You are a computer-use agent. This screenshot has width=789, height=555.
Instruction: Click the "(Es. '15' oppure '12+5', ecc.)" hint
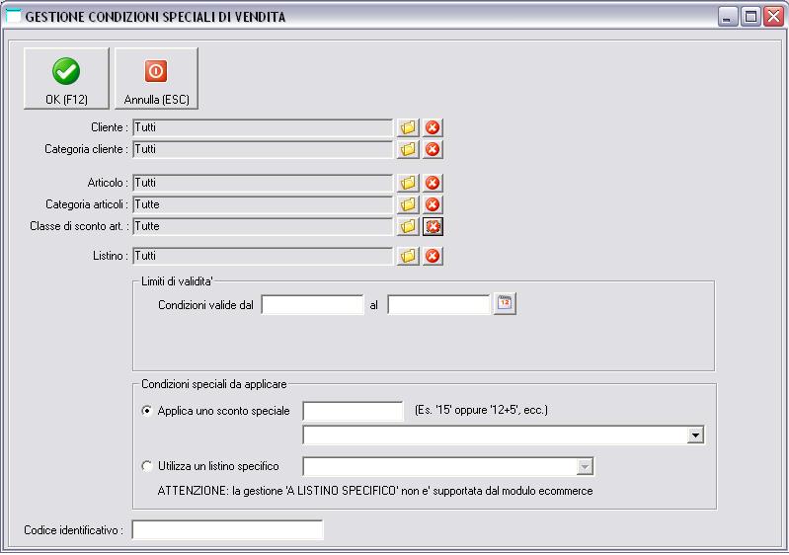[x=481, y=410]
